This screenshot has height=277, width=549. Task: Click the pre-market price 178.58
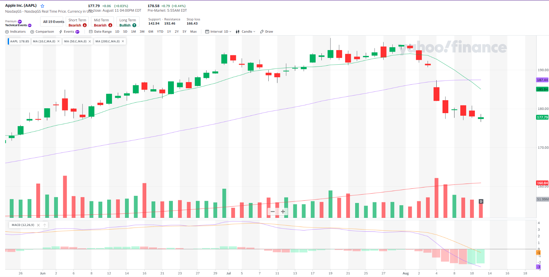tap(153, 6)
